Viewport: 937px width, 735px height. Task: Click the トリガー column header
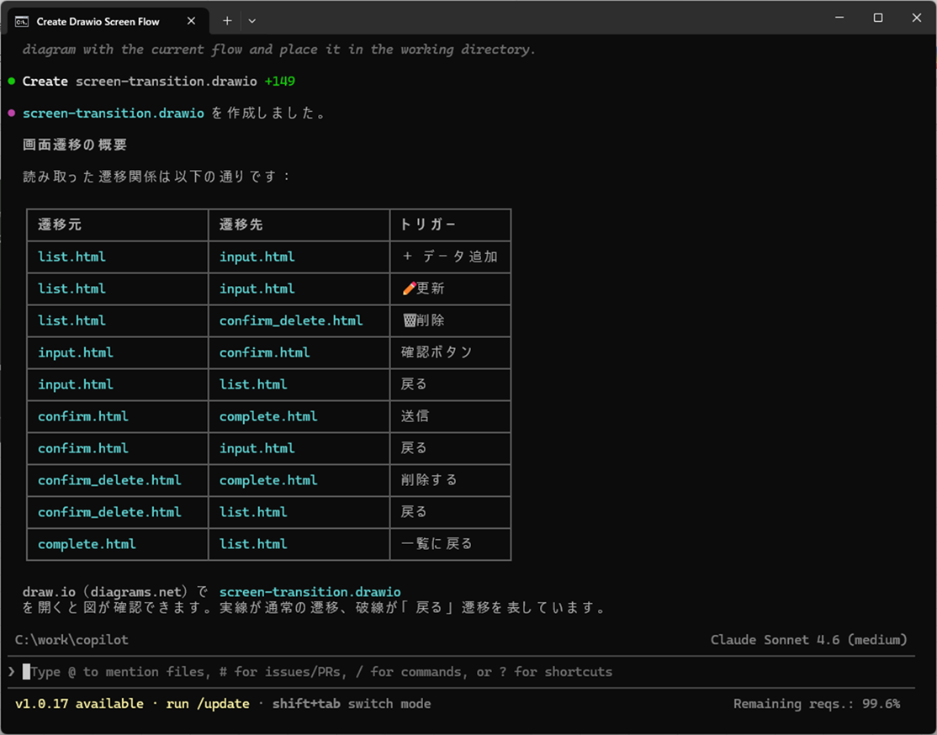(x=428, y=225)
